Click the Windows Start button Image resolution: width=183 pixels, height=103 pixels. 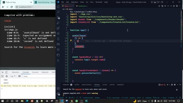(3, 101)
